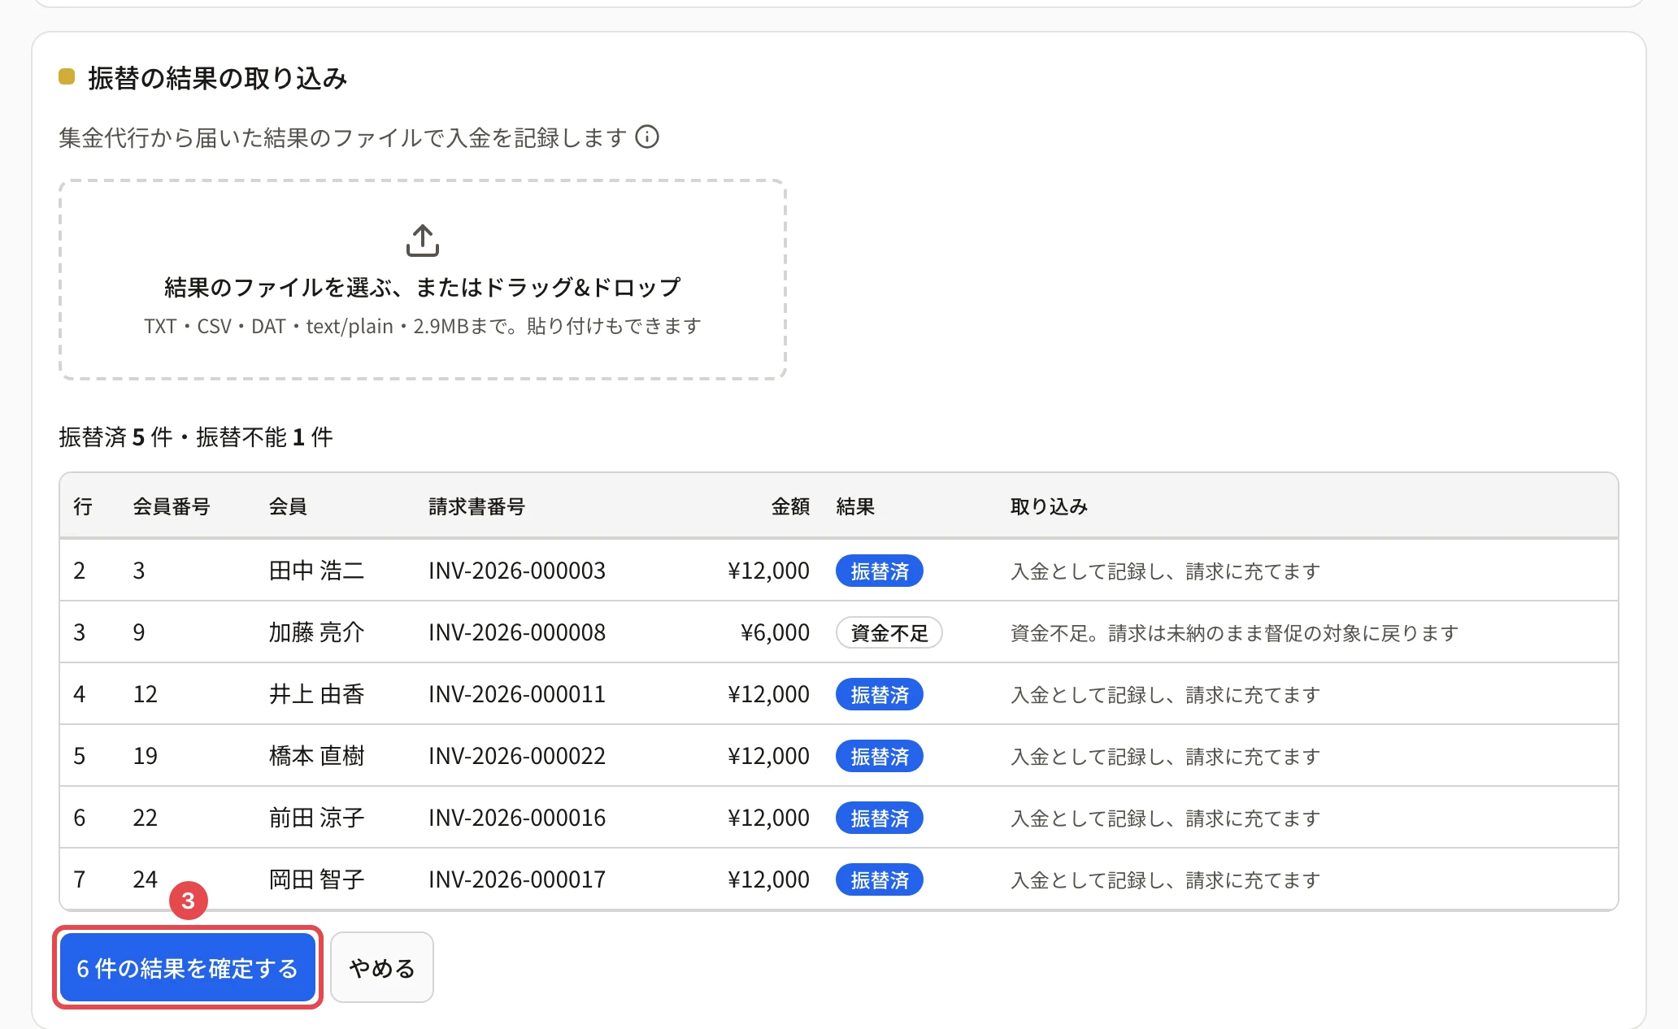The width and height of the screenshot is (1678, 1029).
Task: Click the 資金不足 badge for 加藤 亮介
Action: click(889, 632)
